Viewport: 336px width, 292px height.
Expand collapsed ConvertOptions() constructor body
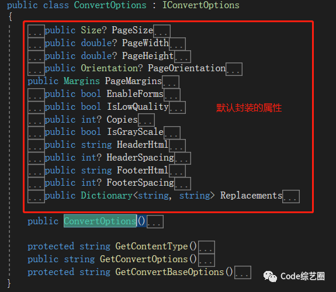point(155,222)
